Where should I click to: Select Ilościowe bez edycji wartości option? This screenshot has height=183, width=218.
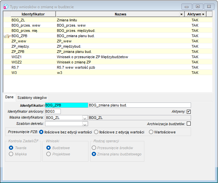[x=41, y=132]
